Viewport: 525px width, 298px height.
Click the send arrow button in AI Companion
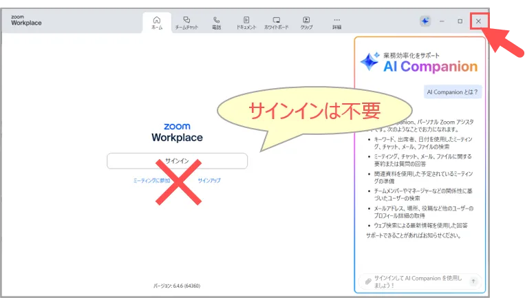coord(473,281)
